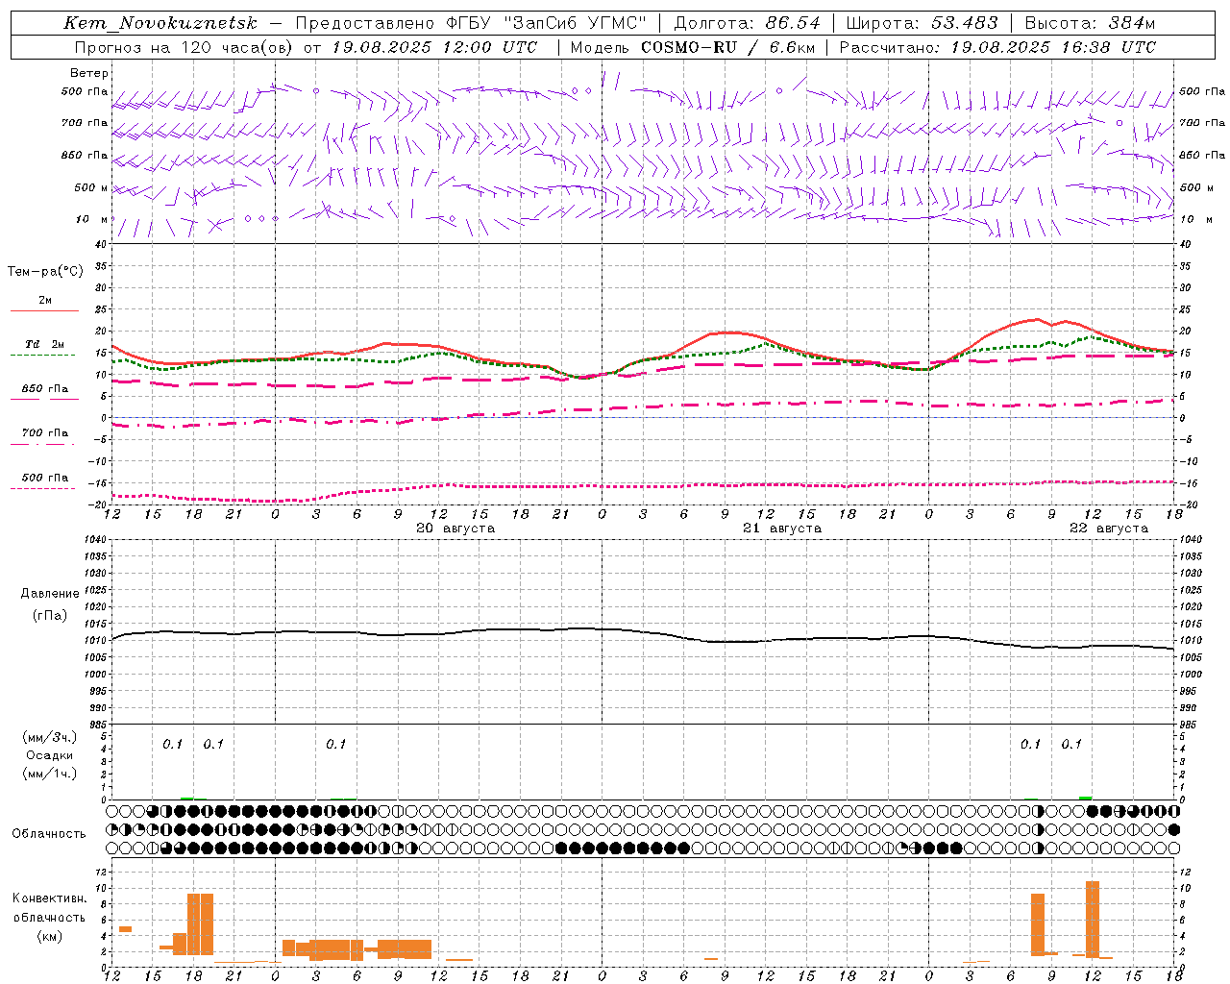Image resolution: width=1230 pixels, height=984 pixels.
Task: Click the "22 августа" date label
Action: (x=1109, y=529)
